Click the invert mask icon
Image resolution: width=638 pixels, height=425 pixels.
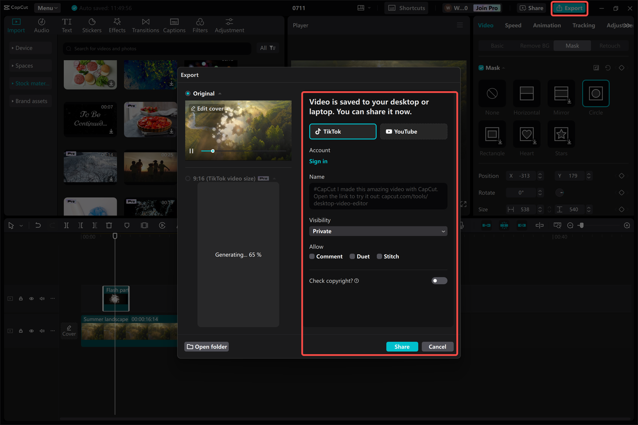pos(596,68)
